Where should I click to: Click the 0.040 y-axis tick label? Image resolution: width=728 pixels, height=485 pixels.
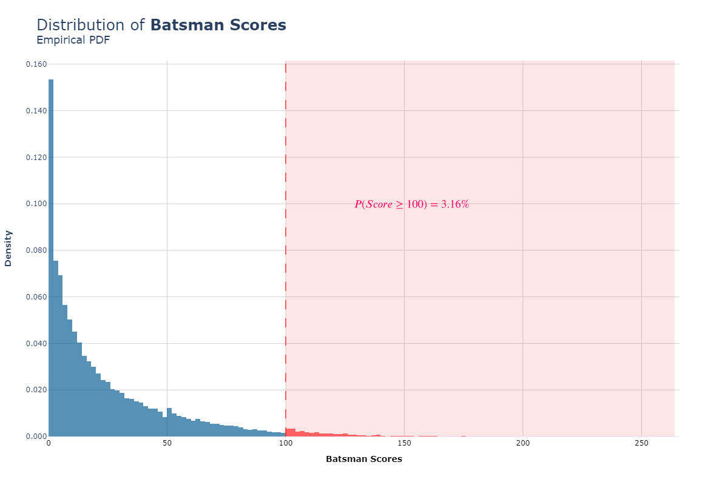36,343
